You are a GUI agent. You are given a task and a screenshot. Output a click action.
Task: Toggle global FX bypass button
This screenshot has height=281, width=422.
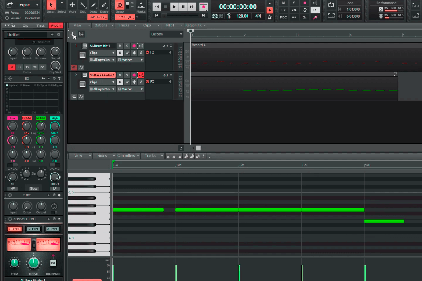point(284,10)
